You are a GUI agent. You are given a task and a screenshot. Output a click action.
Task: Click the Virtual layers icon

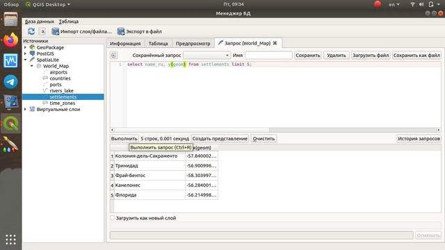[x=33, y=109]
